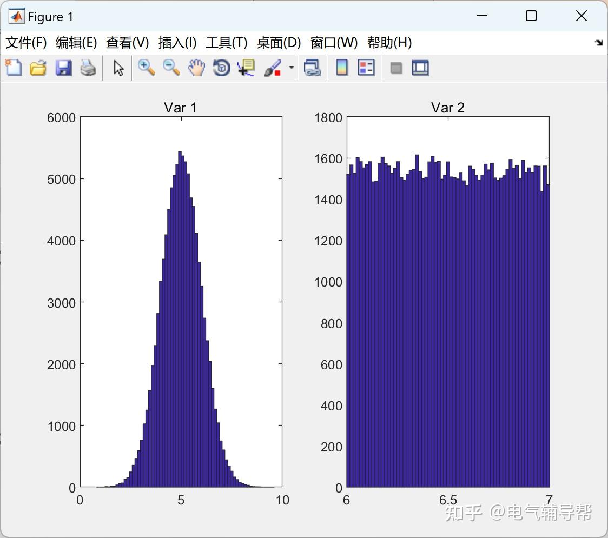This screenshot has height=538, width=608.
Task: Click the 10 x-axis tick label
Action: click(283, 500)
